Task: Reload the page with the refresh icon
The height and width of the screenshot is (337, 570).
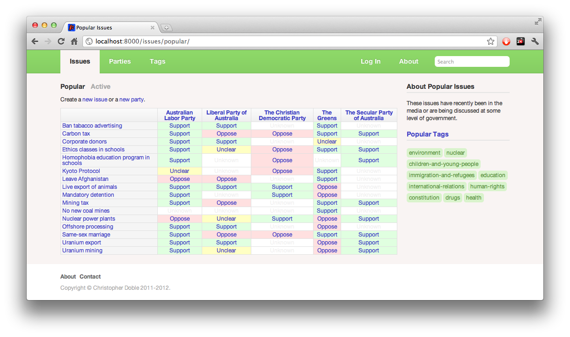Action: (61, 41)
